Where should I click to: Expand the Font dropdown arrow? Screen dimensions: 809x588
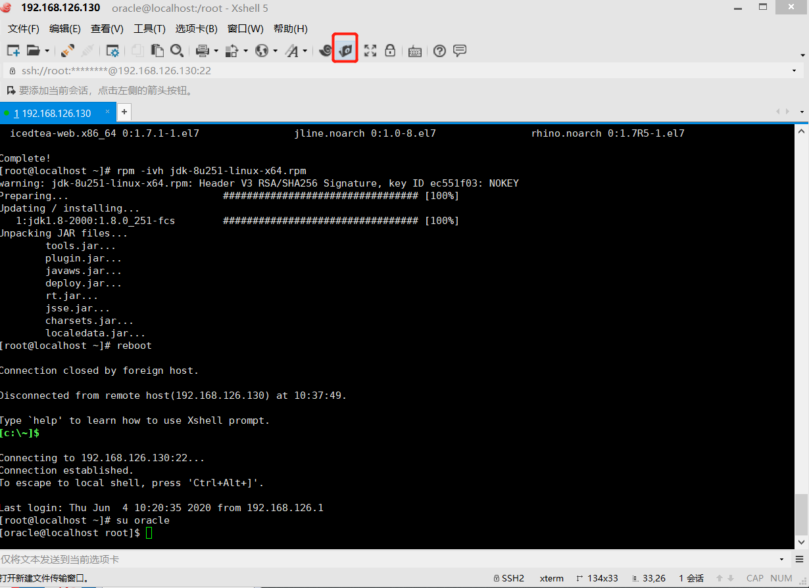[305, 51]
